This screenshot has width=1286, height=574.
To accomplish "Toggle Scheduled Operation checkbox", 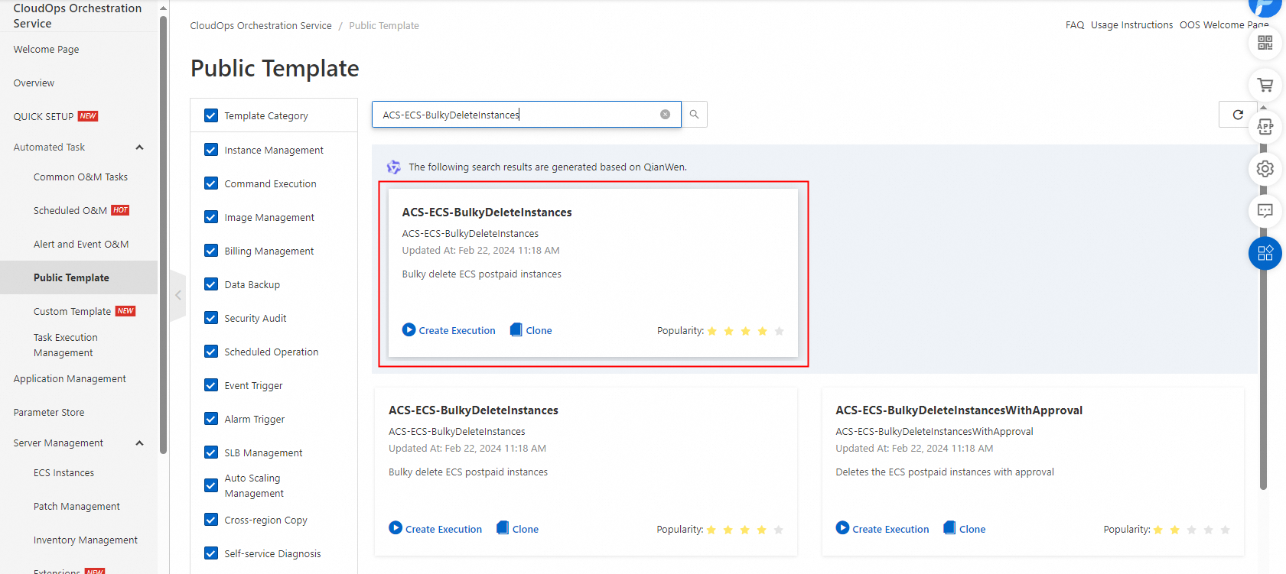I will coord(211,352).
